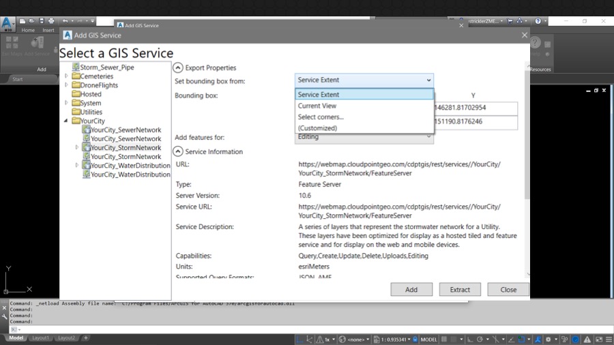614x345 pixels.
Task: Click the Y value field 151190.8176246
Action: pos(476,121)
